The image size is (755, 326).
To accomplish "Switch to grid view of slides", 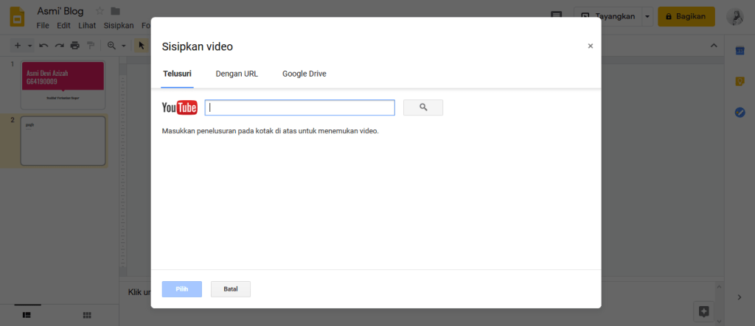I will tap(87, 315).
